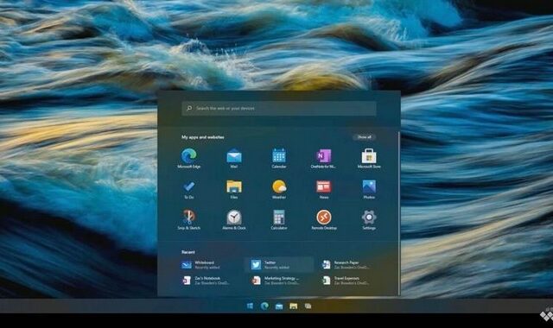The width and height of the screenshot is (553, 328).
Task: Open the Calendar app
Action: (278, 159)
